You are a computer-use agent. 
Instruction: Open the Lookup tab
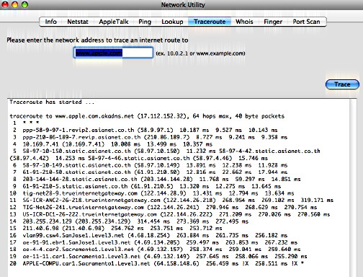point(172,22)
